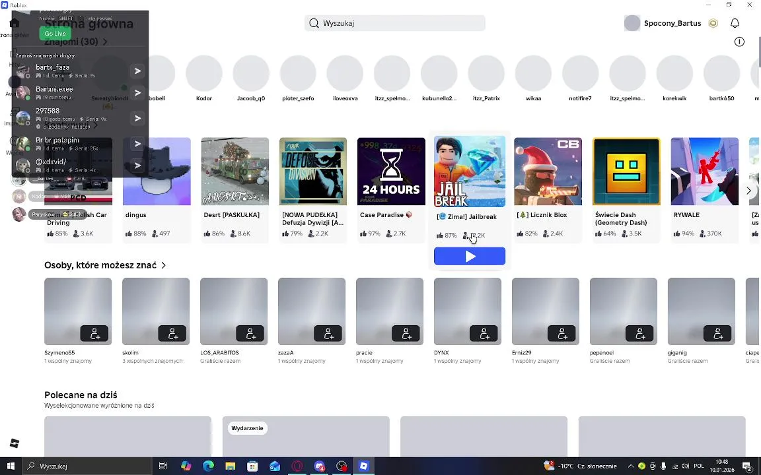The width and height of the screenshot is (761, 475).
Task: Click the volume icon in system tray
Action: coord(685,466)
